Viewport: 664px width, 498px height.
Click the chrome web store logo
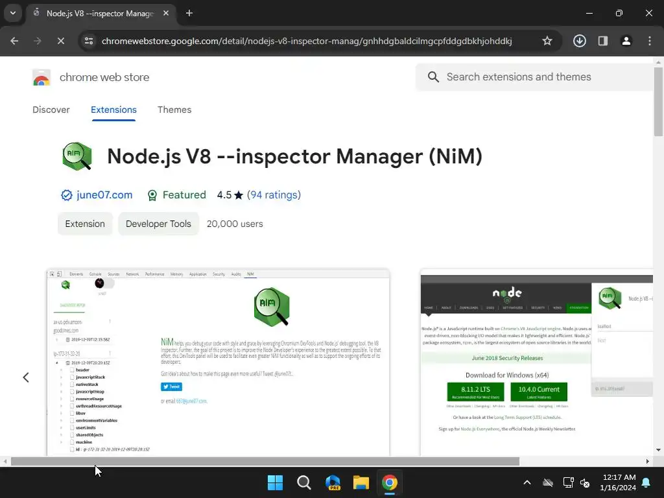[41, 78]
